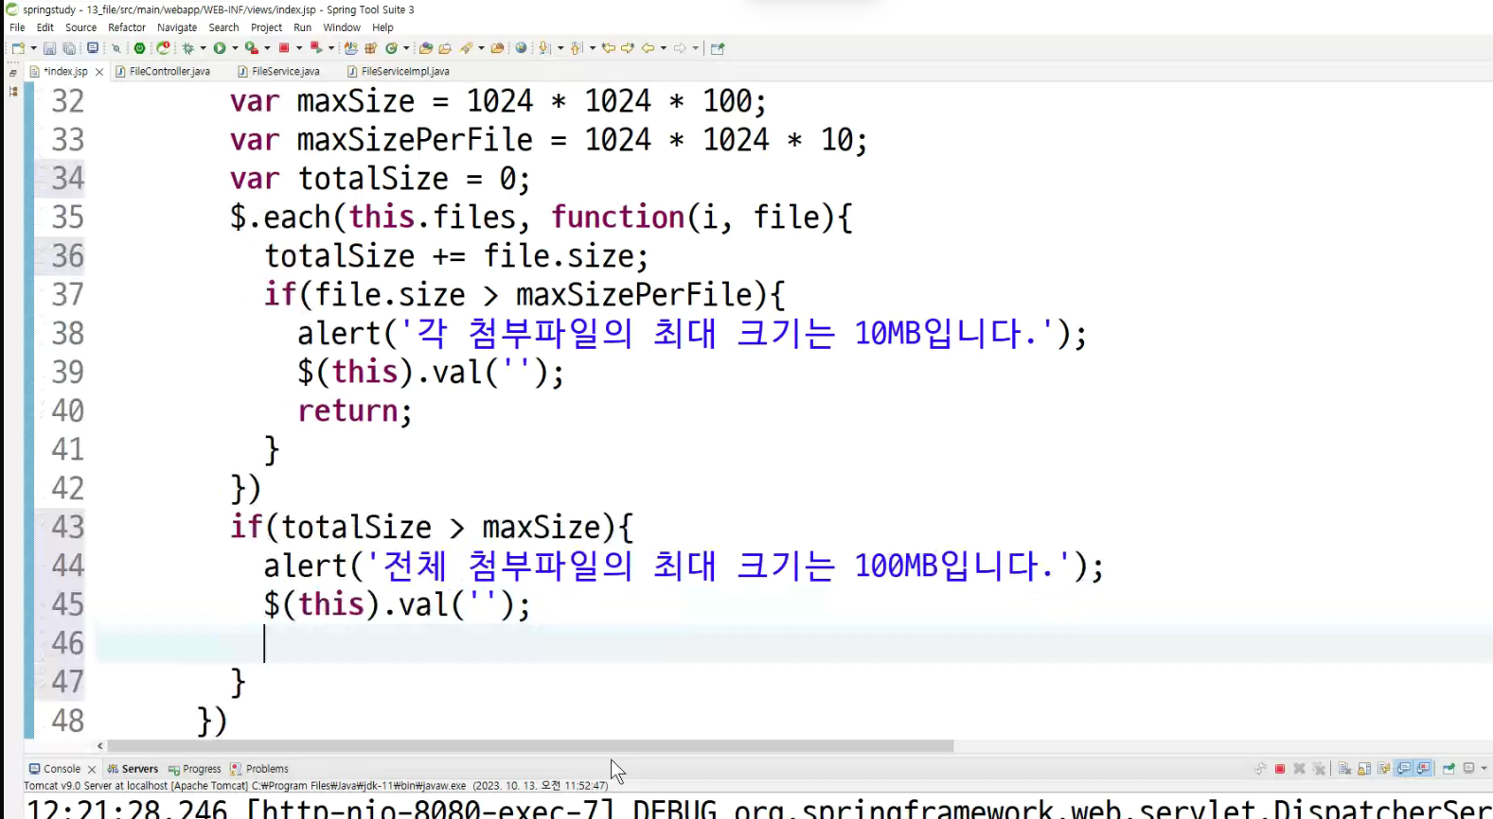The image size is (1493, 819).
Task: Click the terminal/console monitor toolbar icon
Action: pos(93,48)
